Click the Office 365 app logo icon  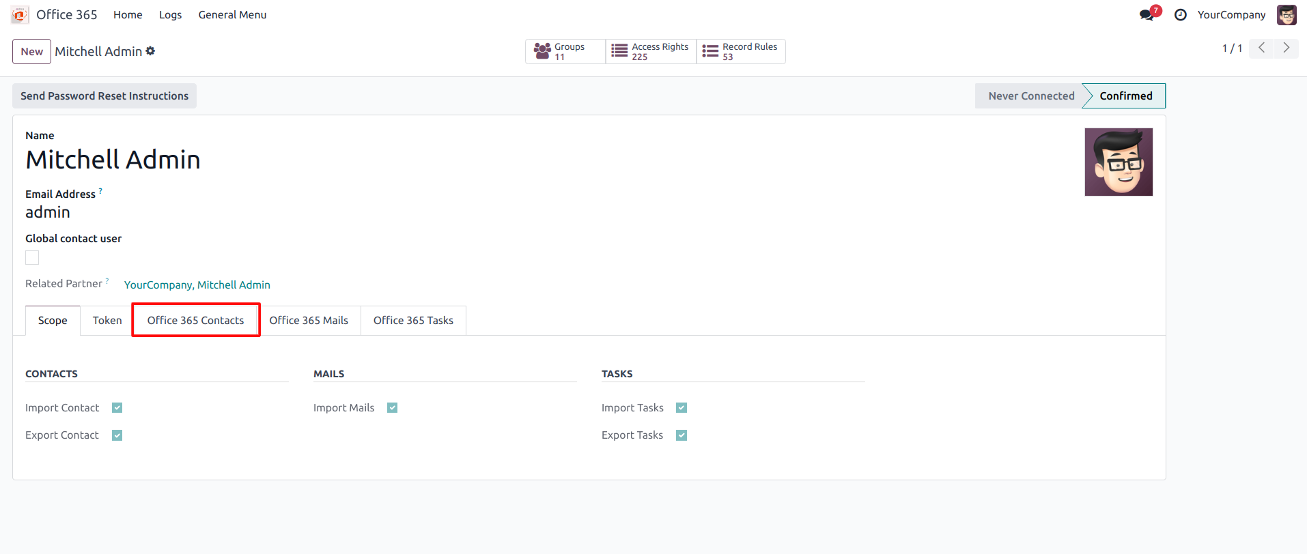(x=20, y=14)
